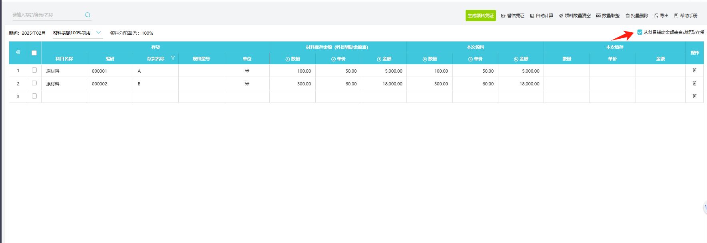707x243 pixels.
Task: Toggle 从科目辅助余额表自动提取存货 checkbox
Action: pyautogui.click(x=640, y=32)
